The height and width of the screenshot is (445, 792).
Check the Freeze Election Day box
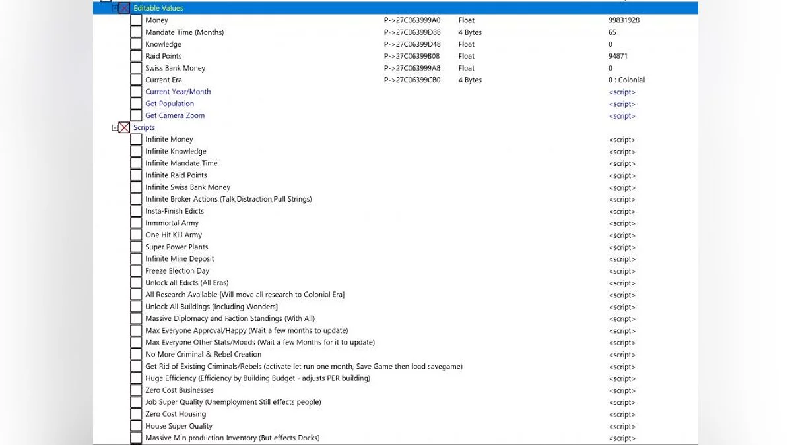coord(136,271)
